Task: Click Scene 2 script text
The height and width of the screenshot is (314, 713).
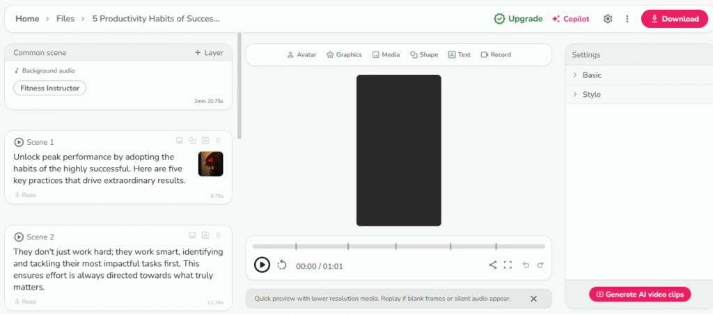Action: click(x=118, y=269)
